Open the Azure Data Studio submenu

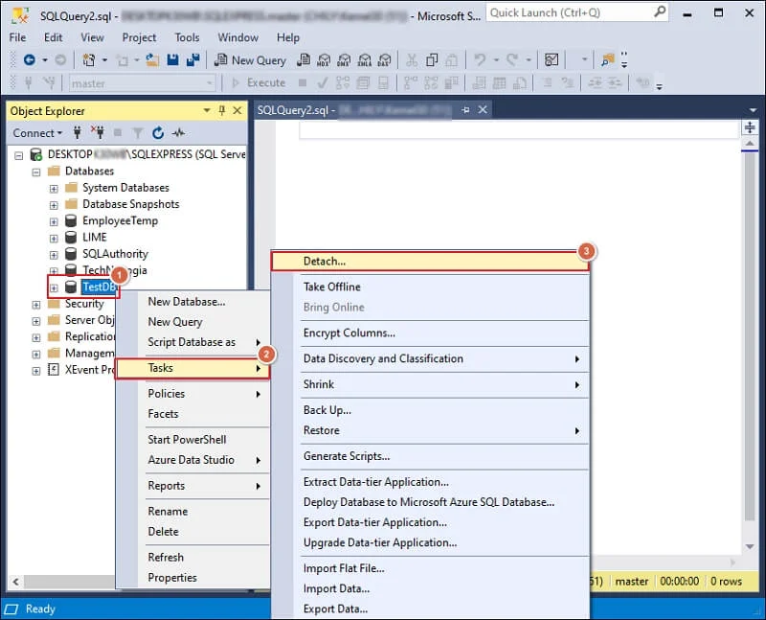(x=192, y=460)
